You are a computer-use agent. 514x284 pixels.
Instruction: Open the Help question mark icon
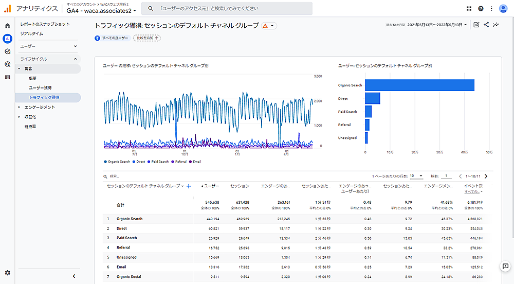point(481,9)
